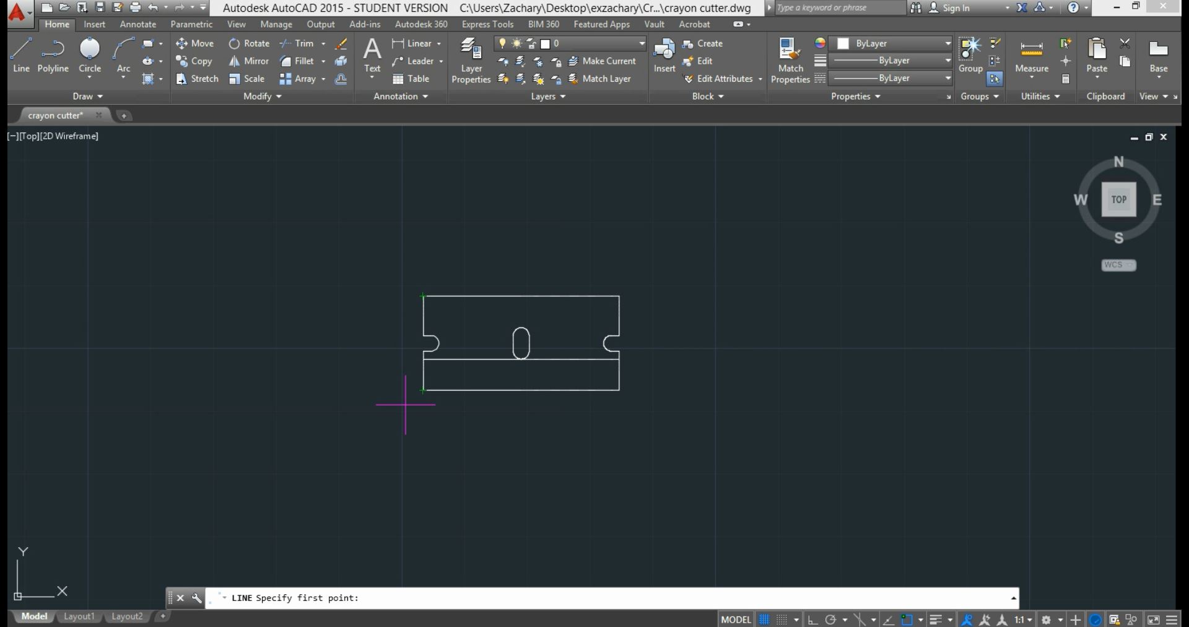The image size is (1189, 627).
Task: Select the Mirror tool
Action: pyautogui.click(x=248, y=61)
